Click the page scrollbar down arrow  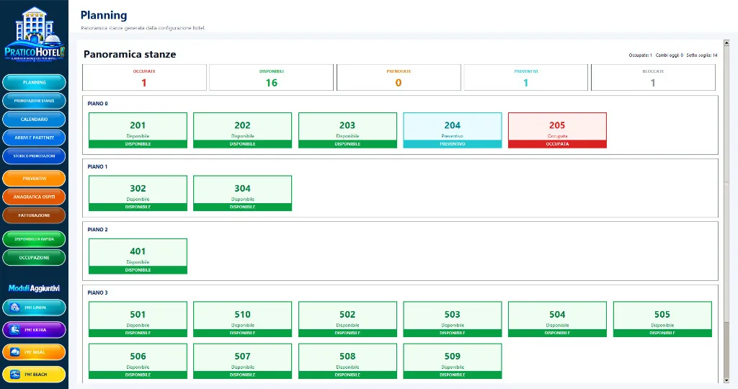(x=726, y=380)
